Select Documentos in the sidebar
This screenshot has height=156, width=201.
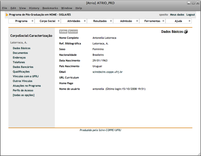coord(20,53)
